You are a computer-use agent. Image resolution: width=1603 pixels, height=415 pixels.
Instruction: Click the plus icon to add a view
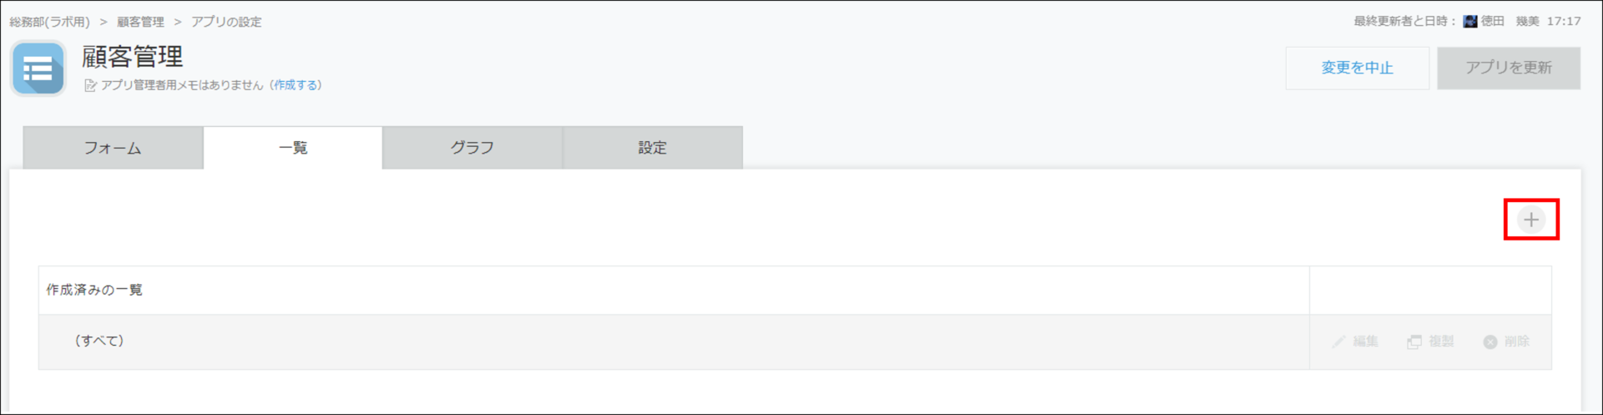pyautogui.click(x=1530, y=220)
